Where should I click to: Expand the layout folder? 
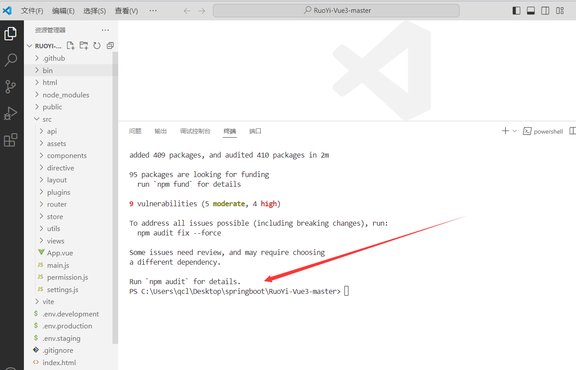coord(71,180)
